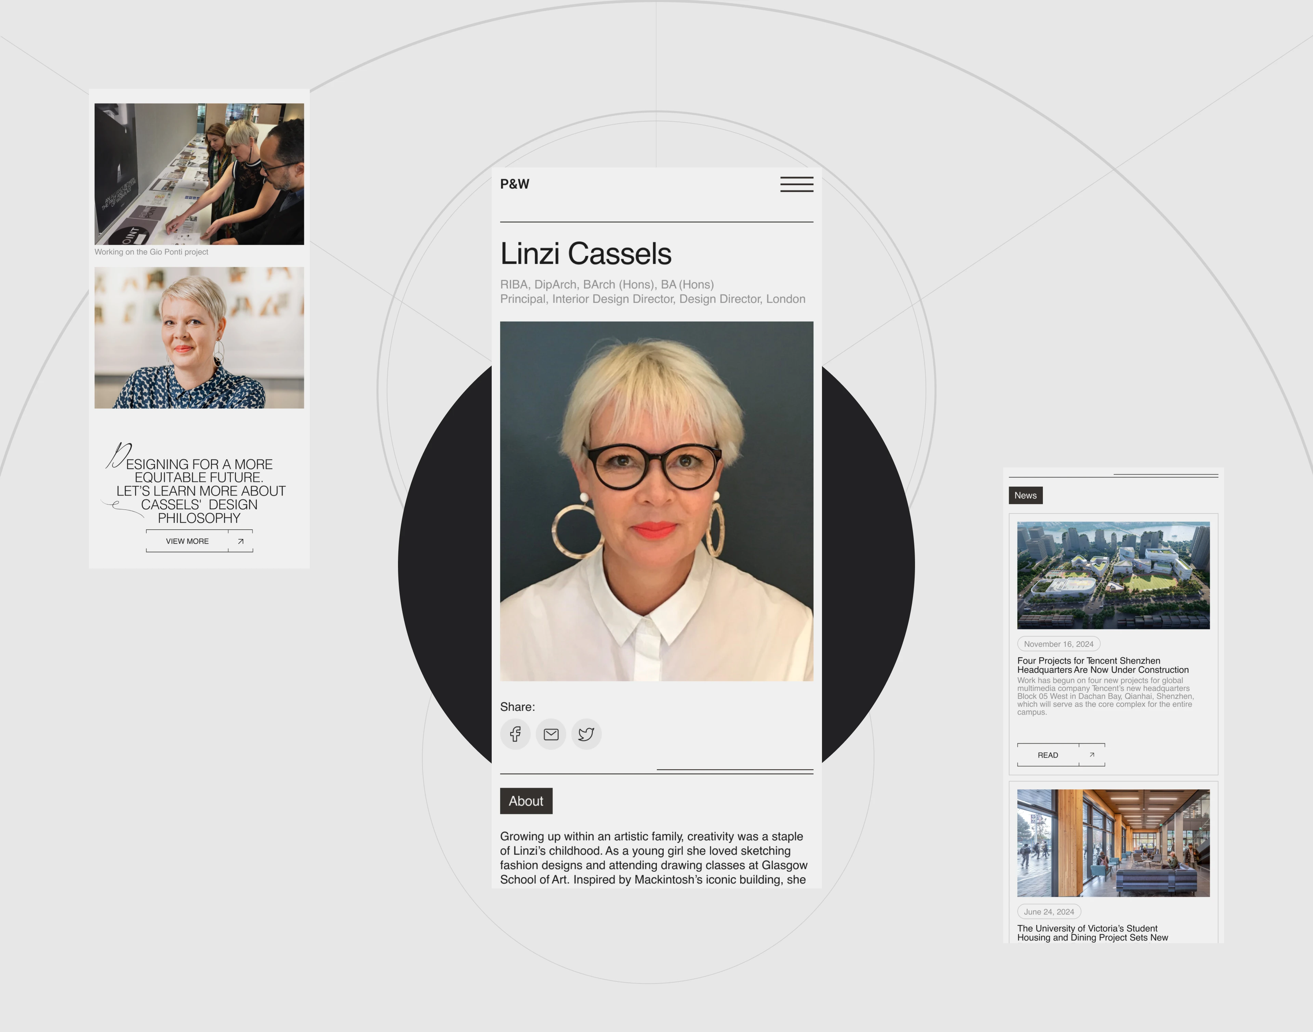The width and height of the screenshot is (1313, 1032).
Task: Click the P&W logo
Action: [515, 184]
